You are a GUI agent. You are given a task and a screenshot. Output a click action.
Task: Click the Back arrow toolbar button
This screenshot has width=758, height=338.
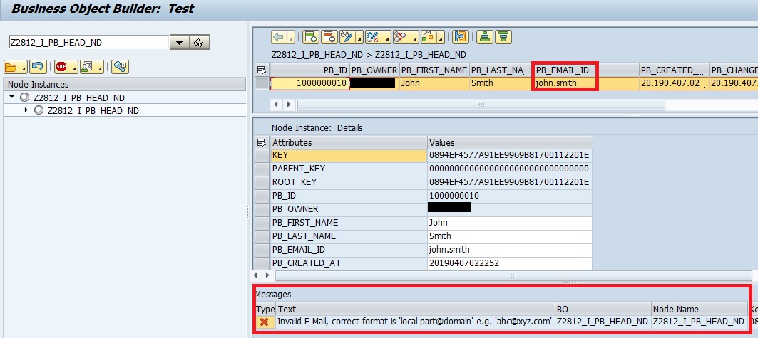tap(280, 36)
